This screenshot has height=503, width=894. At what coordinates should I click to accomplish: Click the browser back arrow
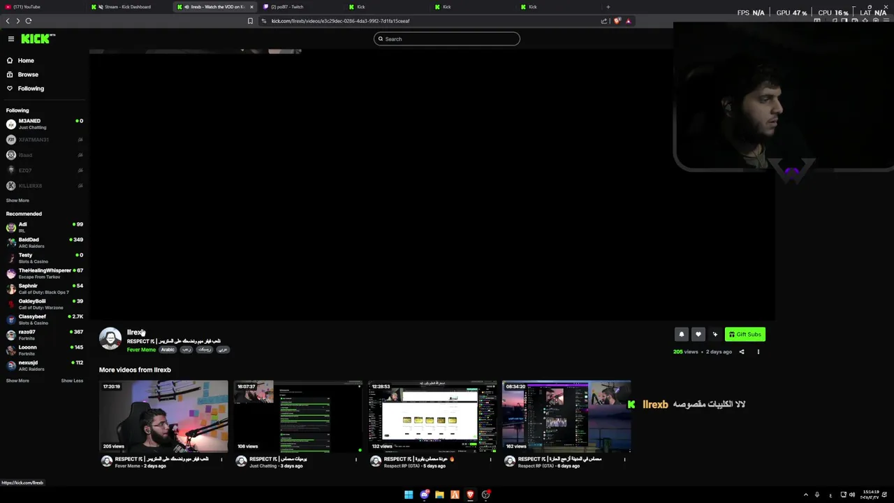click(8, 21)
